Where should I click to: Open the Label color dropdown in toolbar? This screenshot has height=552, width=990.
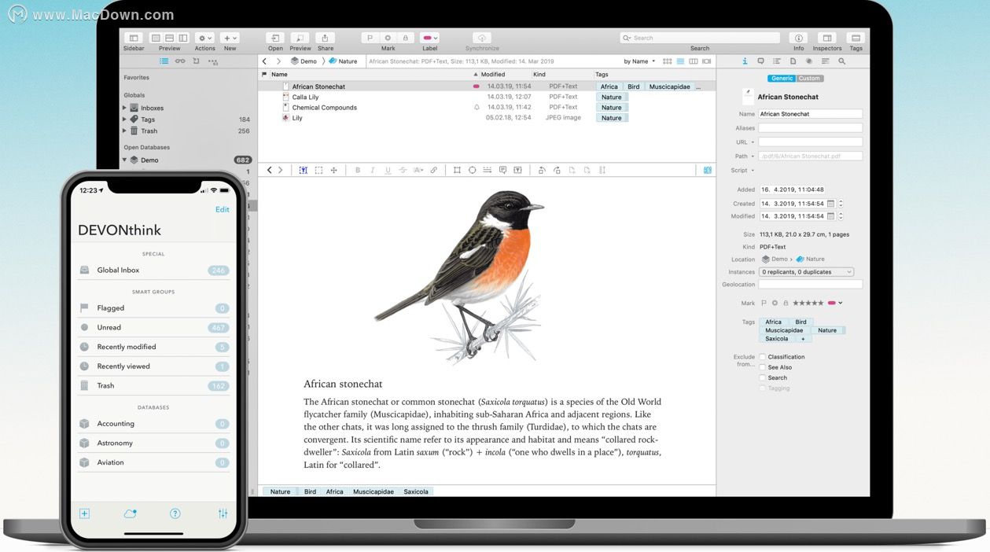coord(430,38)
